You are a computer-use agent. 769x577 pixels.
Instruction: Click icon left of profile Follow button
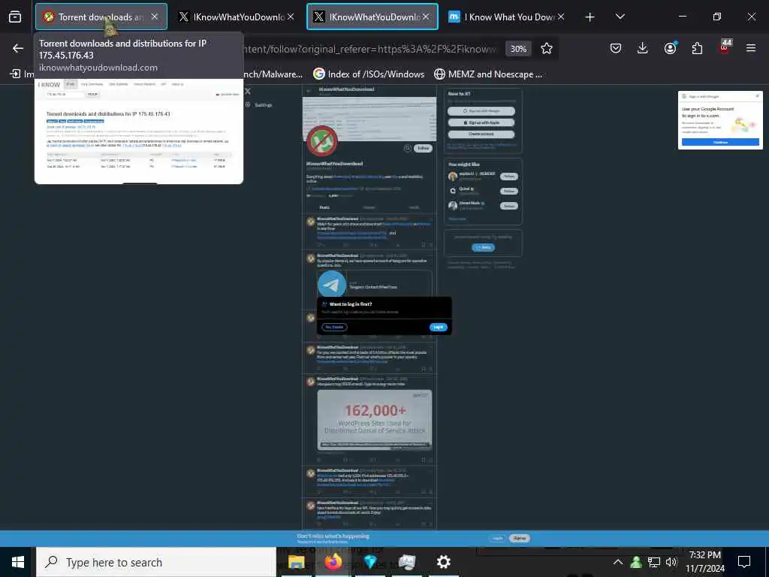[407, 148]
